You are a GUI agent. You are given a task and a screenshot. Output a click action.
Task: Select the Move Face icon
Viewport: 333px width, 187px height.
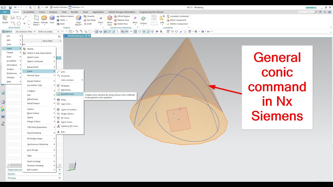[x=110, y=20]
